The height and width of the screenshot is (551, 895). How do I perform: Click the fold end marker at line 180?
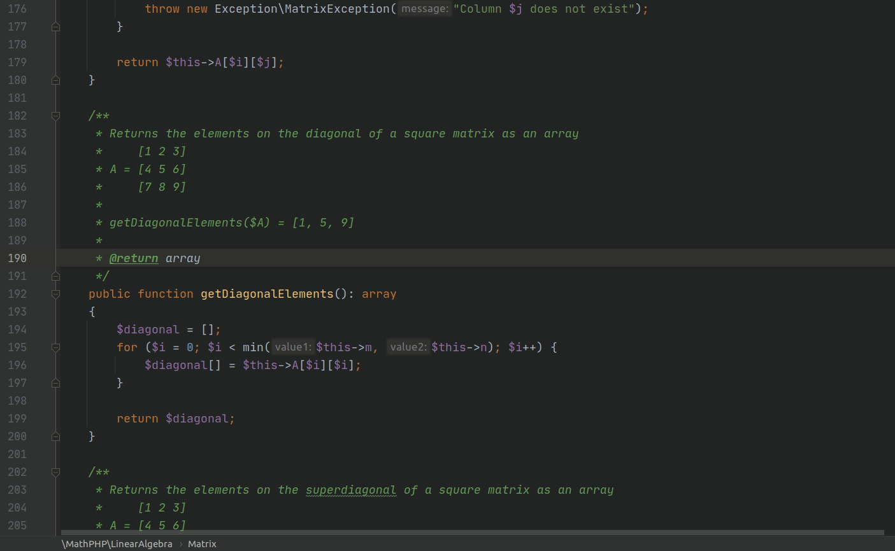(55, 80)
